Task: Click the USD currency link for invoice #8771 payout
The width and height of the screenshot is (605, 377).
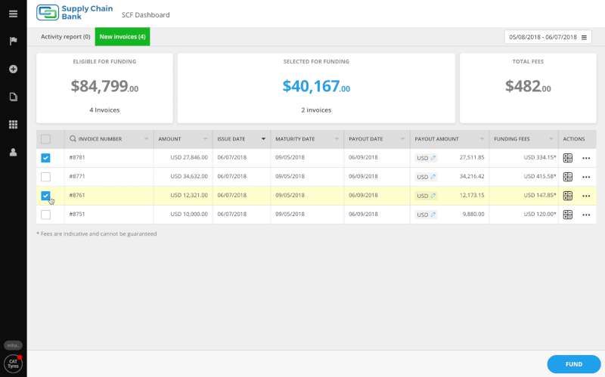Action: [x=426, y=177]
